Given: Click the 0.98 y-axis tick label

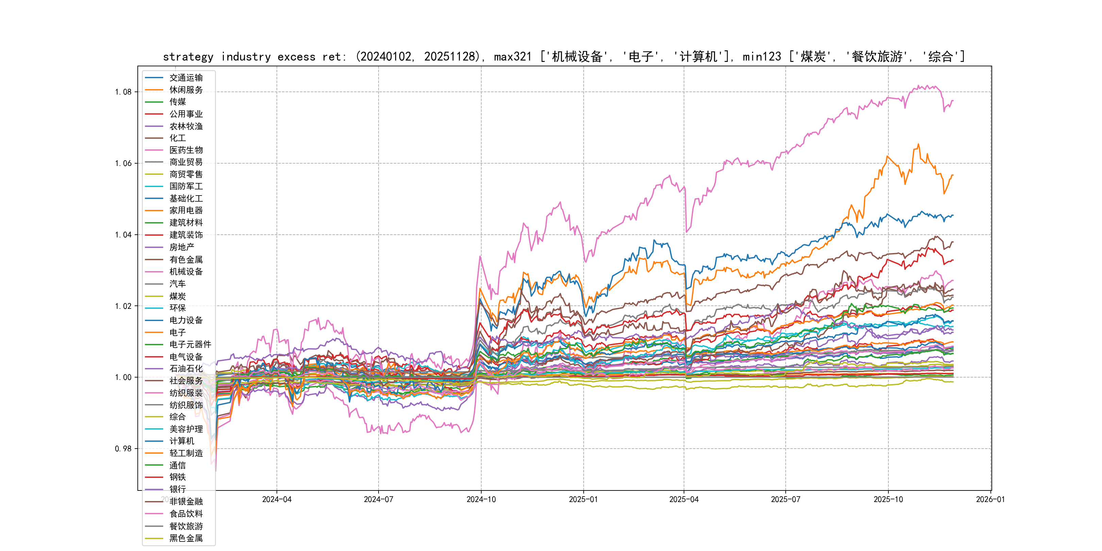Looking at the screenshot, I should (x=123, y=449).
